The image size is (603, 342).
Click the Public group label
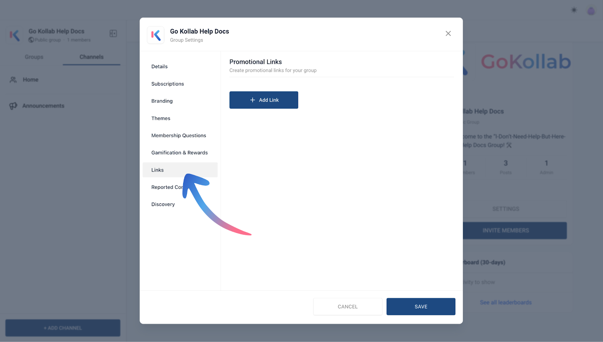tap(48, 40)
